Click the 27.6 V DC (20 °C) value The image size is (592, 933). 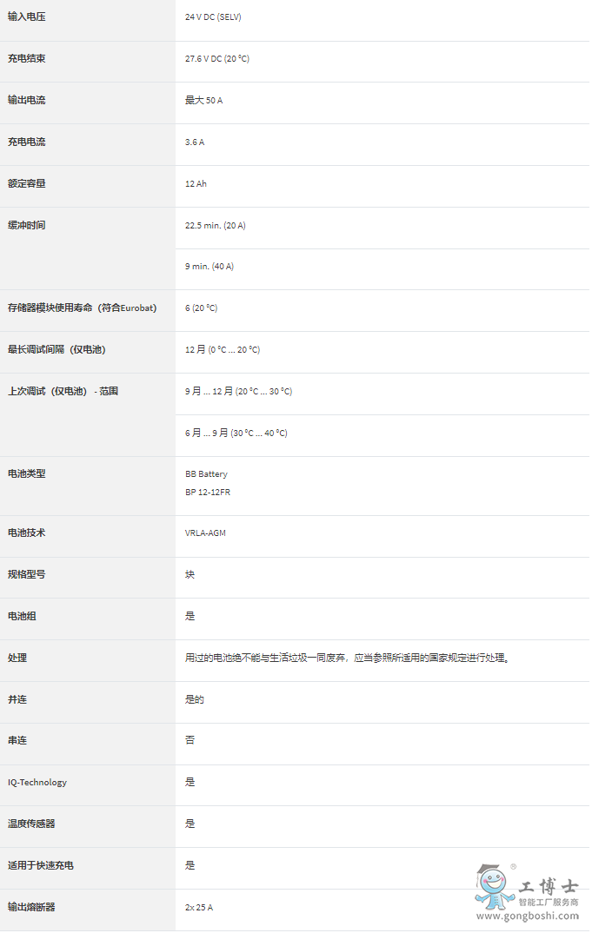pyautogui.click(x=217, y=59)
